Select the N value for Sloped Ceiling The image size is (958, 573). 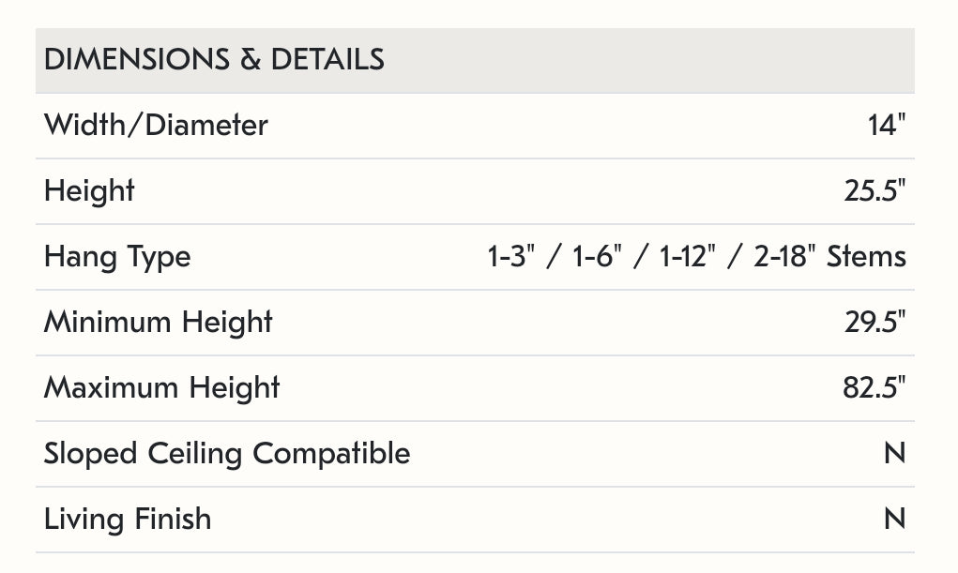point(894,454)
